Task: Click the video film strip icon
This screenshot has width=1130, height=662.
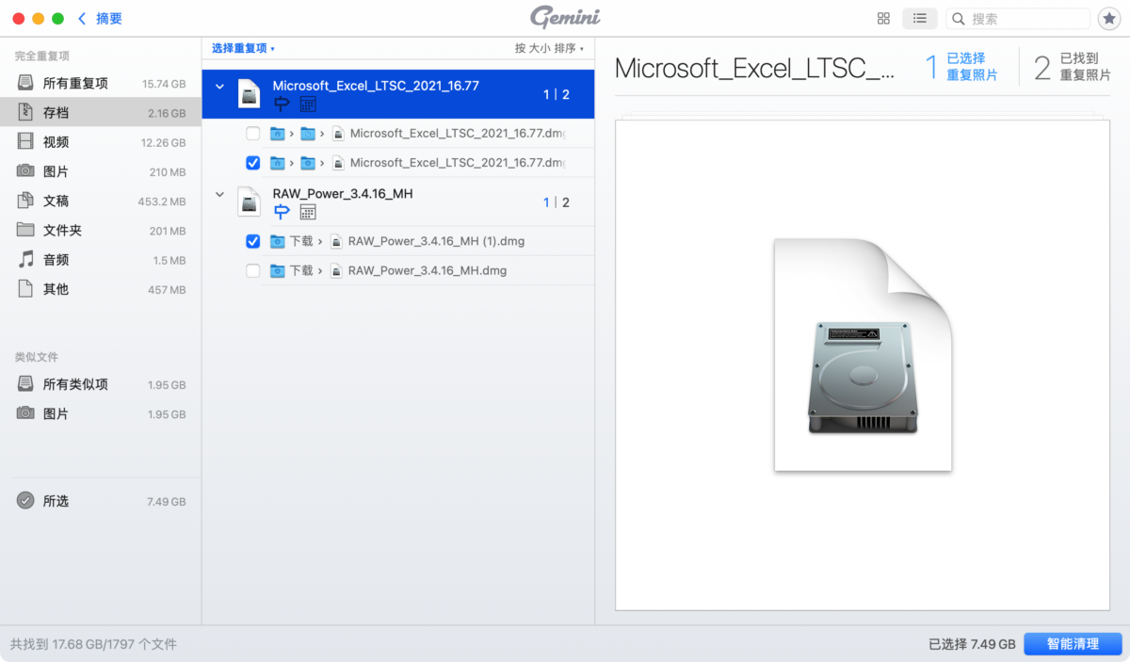Action: (x=25, y=142)
